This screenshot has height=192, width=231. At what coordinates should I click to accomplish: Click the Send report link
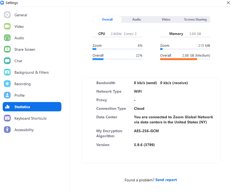[166, 180]
